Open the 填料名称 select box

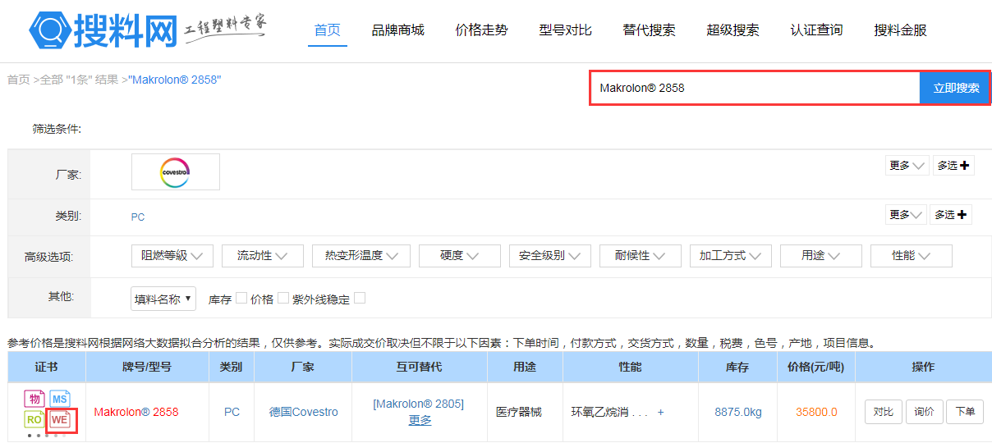(x=163, y=299)
